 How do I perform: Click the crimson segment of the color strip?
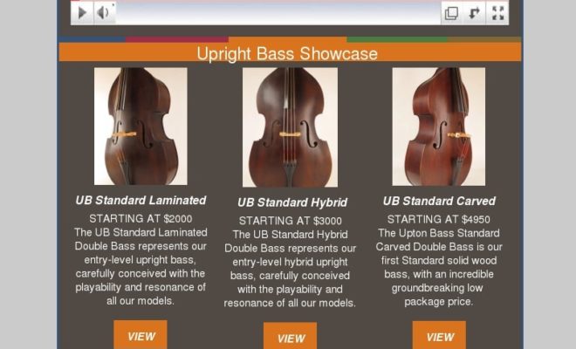(177, 39)
